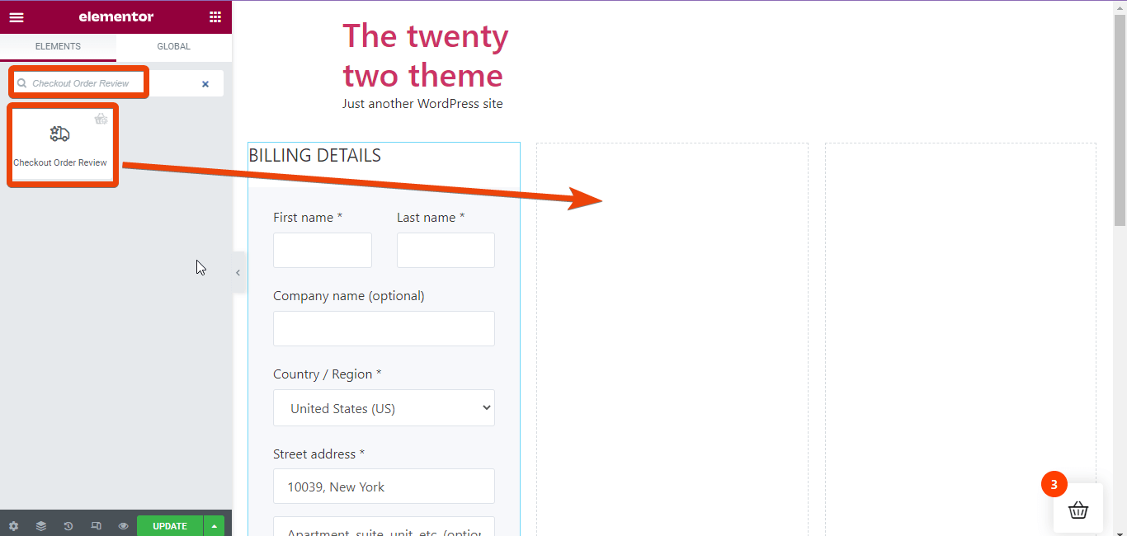Screen dimensions: 1127x536
Task: Open the Country / Region dropdown
Action: coord(384,408)
